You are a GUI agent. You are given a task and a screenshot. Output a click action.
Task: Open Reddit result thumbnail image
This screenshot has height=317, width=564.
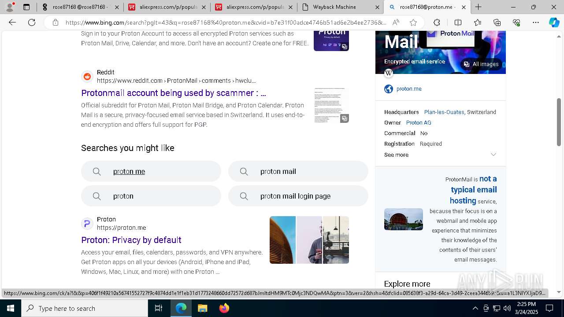pyautogui.click(x=331, y=105)
